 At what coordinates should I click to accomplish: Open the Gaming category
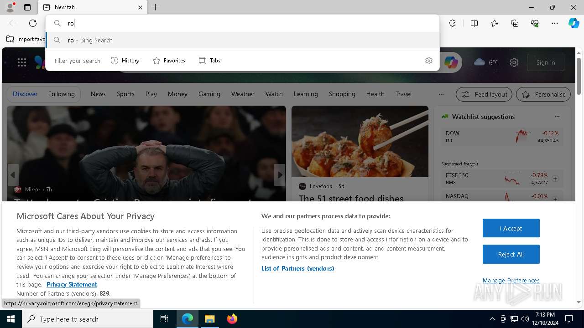click(209, 94)
